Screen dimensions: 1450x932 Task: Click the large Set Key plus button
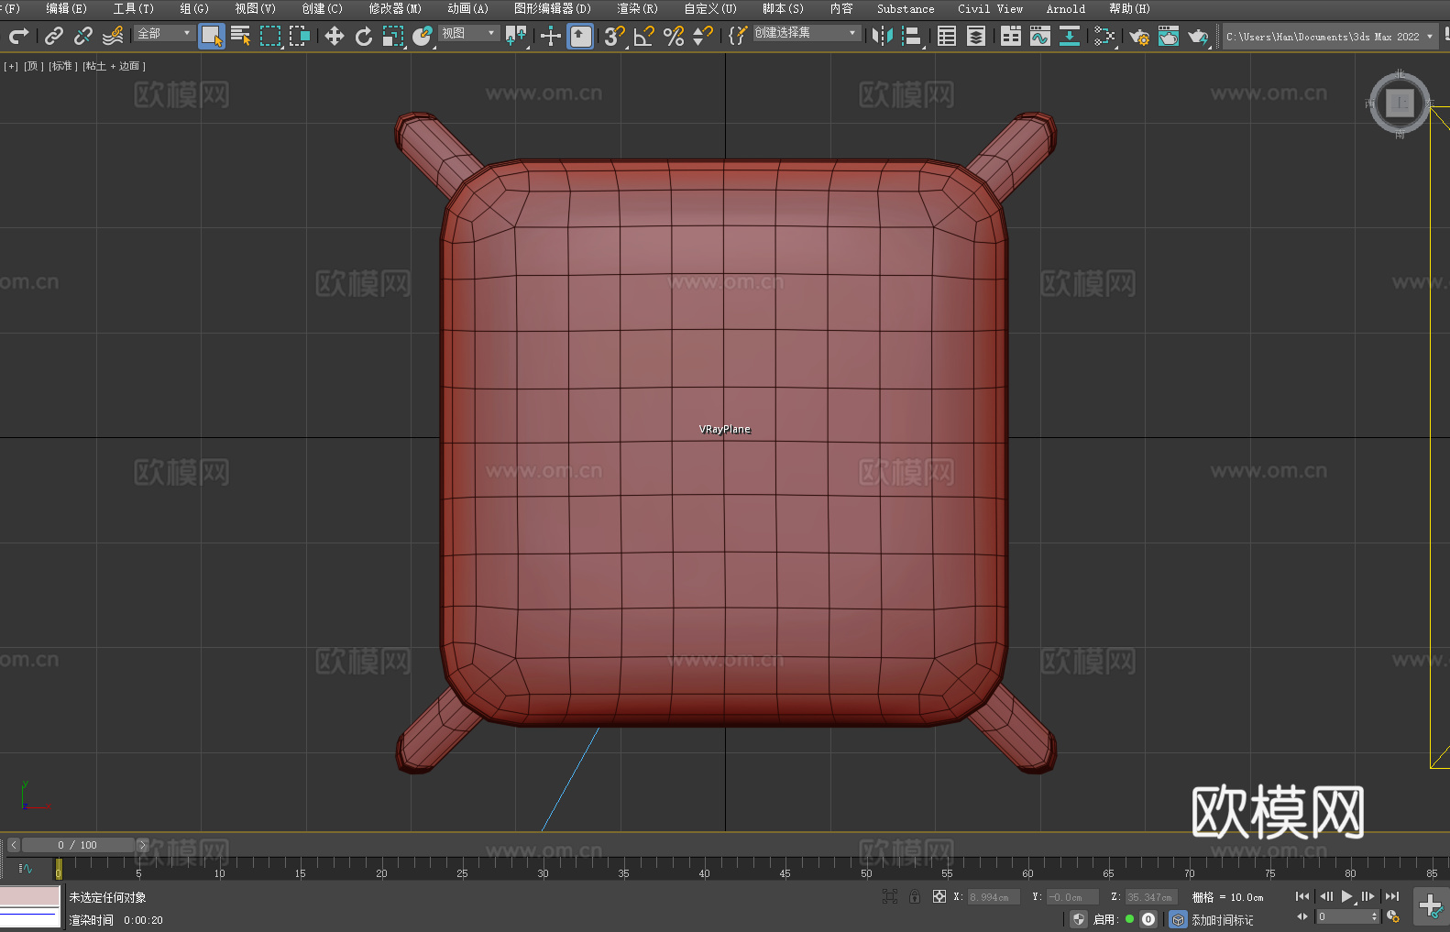(1431, 906)
